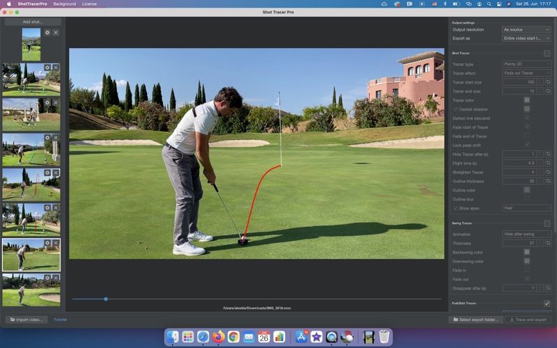This screenshot has height=348, width=557.
Task: Click the video timeline slider handle
Action: 106,299
